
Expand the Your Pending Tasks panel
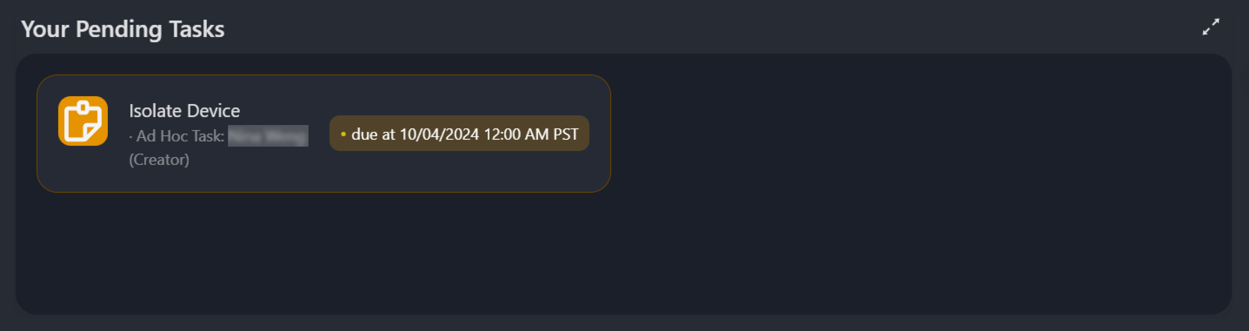pyautogui.click(x=1211, y=27)
